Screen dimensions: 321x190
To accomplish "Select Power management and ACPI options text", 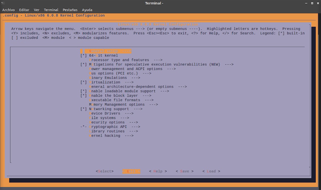I will tap(126, 69).
